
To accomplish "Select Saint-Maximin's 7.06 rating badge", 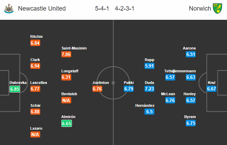I will (x=66, y=54).
